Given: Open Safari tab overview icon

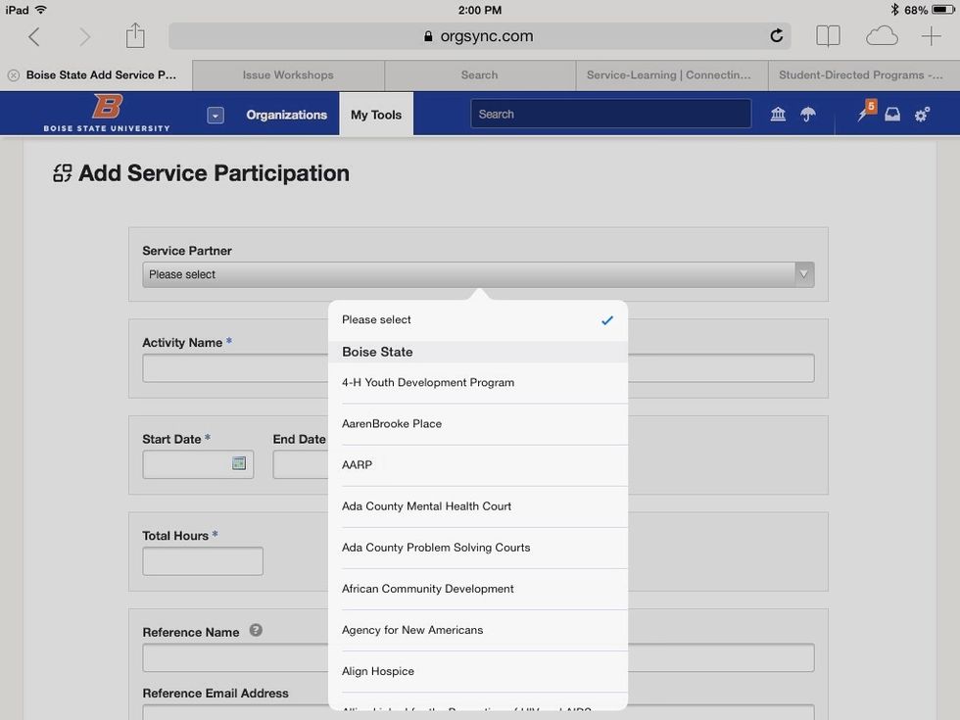Looking at the screenshot, I should tap(828, 33).
